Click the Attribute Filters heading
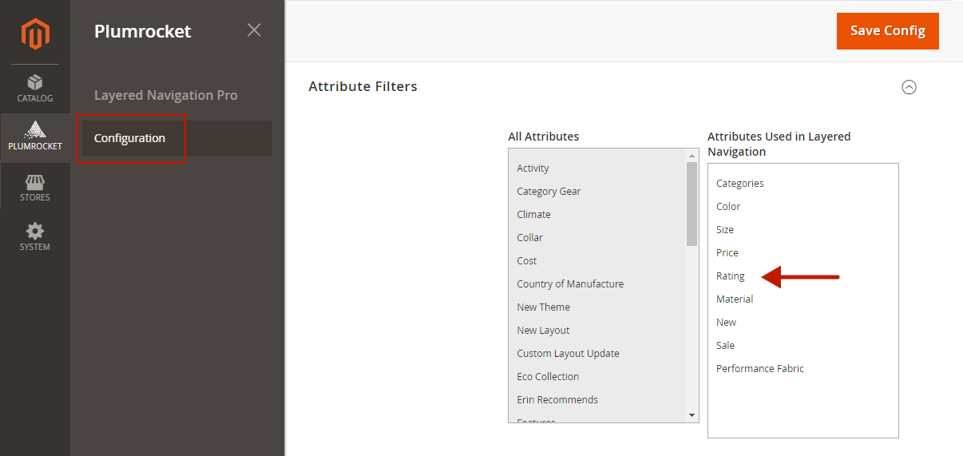Image resolution: width=963 pixels, height=456 pixels. click(x=363, y=86)
